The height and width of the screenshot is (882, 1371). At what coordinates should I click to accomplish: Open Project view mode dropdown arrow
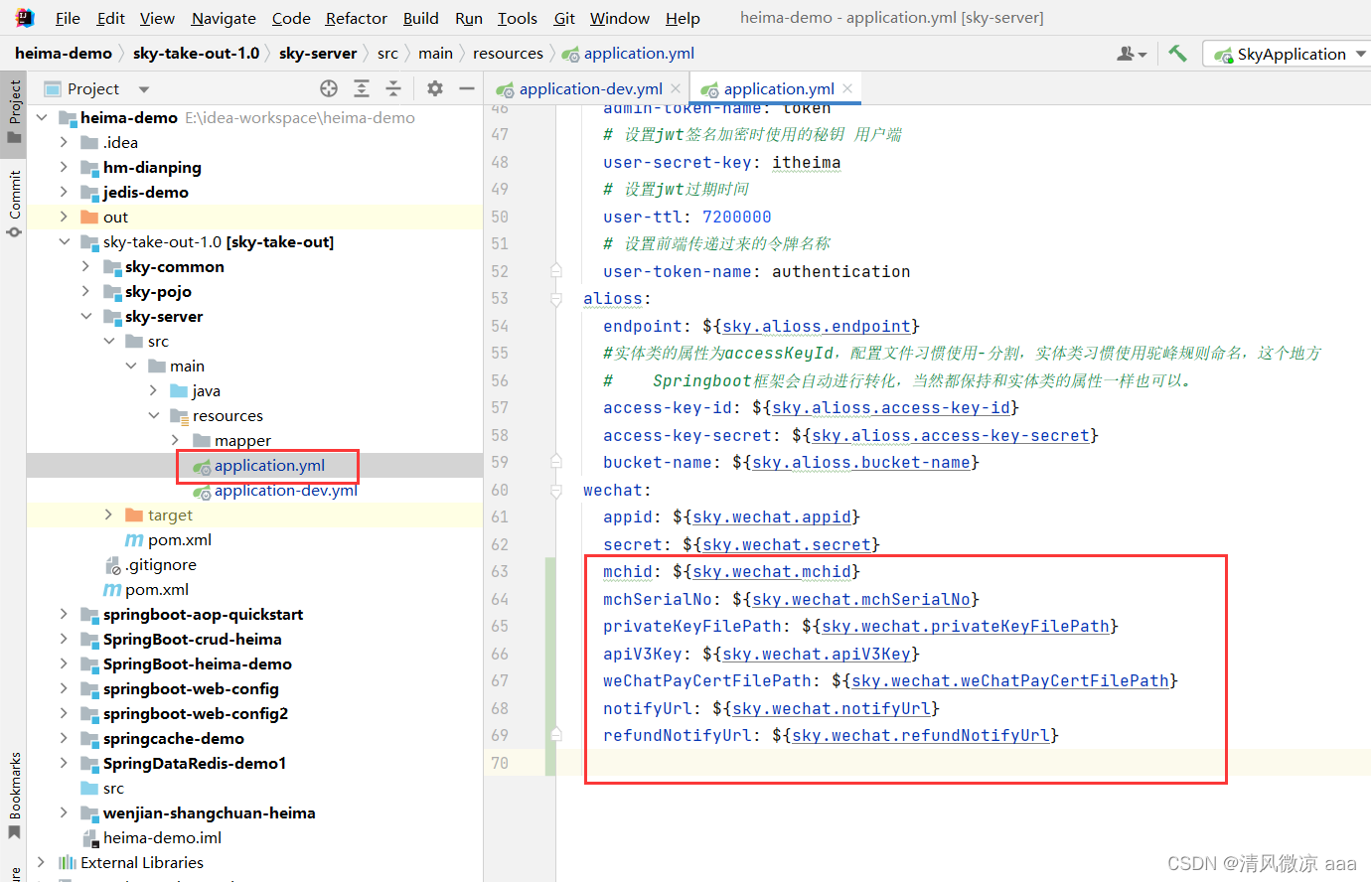[144, 89]
